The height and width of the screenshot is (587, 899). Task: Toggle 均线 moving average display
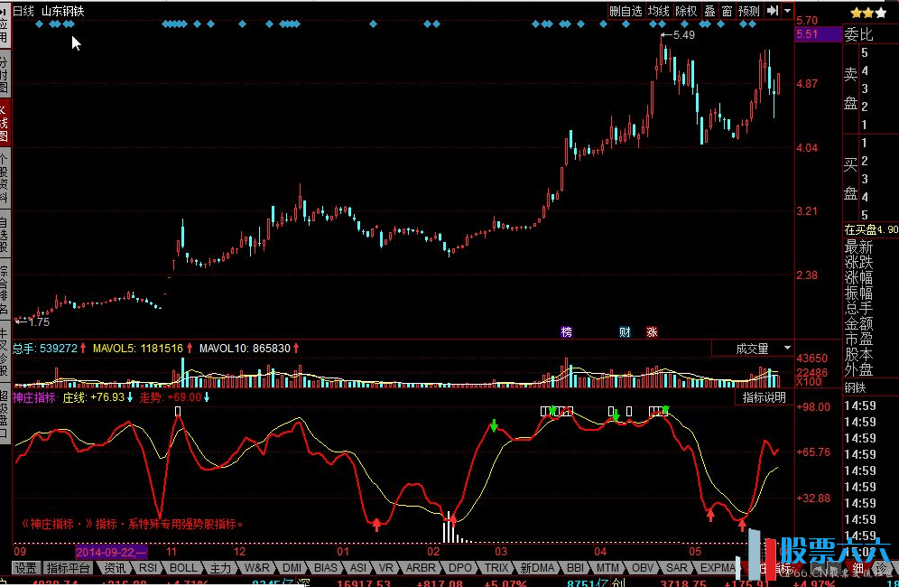659,11
